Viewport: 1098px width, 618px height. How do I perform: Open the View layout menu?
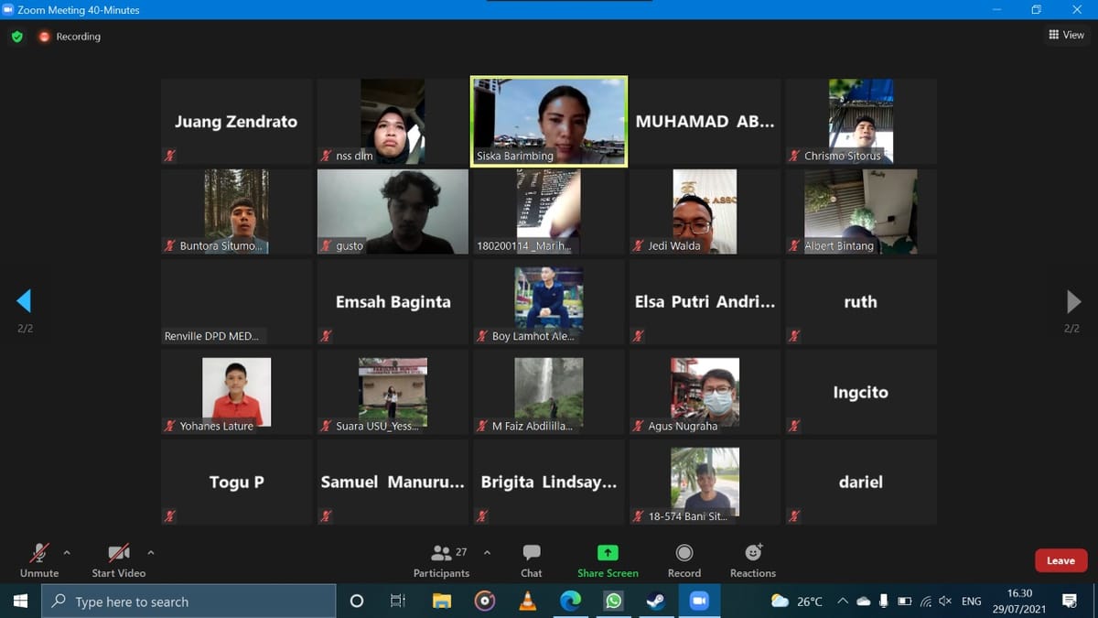coord(1066,35)
